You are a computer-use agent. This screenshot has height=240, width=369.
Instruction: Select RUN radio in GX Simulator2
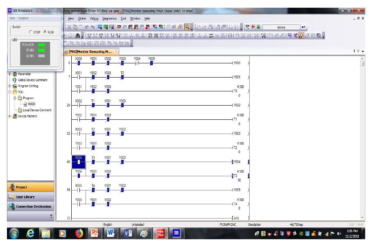click(x=45, y=32)
